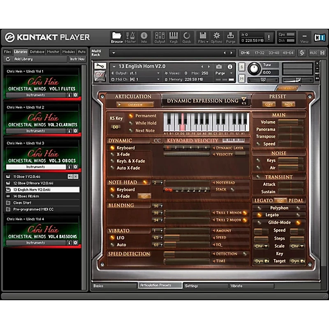Image resolution: width=329 pixels, height=329 pixels.
Task: Click the Purge toolbar icon
Action: 230,37
